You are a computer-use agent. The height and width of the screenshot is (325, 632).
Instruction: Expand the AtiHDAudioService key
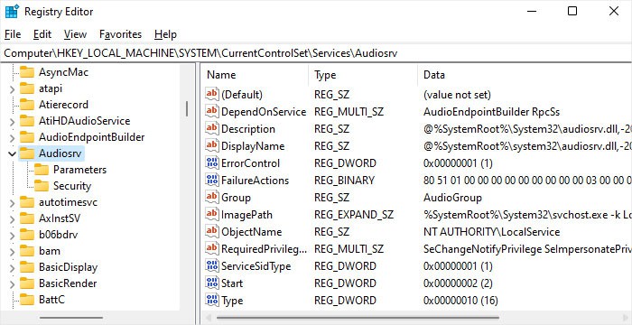coord(12,121)
